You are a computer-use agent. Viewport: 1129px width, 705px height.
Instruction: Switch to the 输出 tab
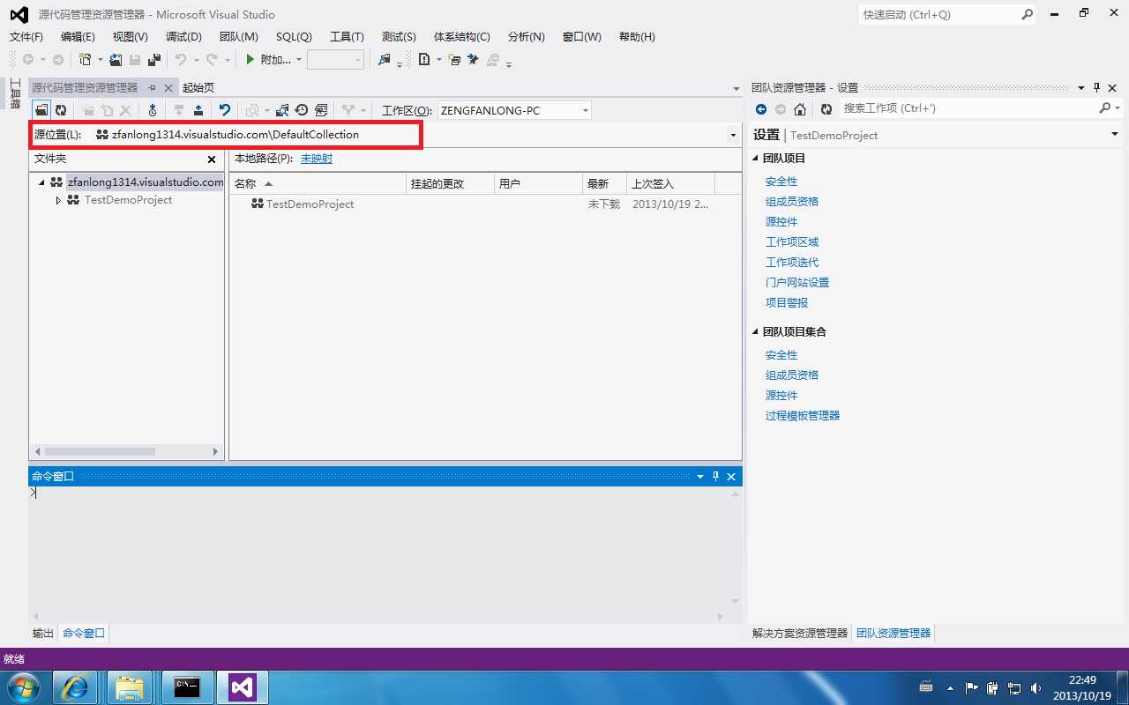(x=43, y=634)
